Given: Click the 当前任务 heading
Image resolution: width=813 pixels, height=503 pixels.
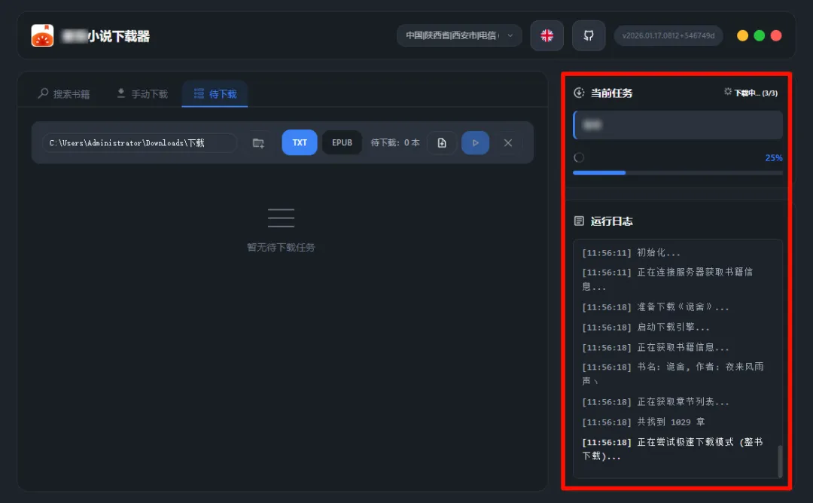Looking at the screenshot, I should 612,93.
